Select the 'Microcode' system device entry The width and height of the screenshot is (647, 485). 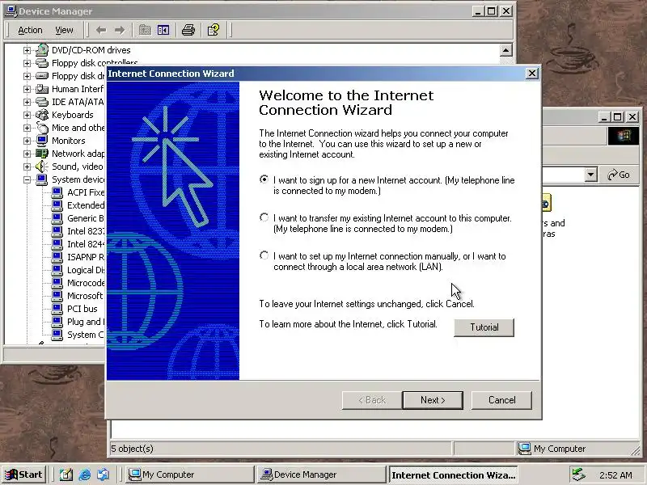86,283
